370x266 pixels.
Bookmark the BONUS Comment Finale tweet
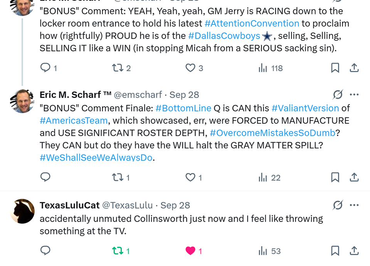[335, 177]
